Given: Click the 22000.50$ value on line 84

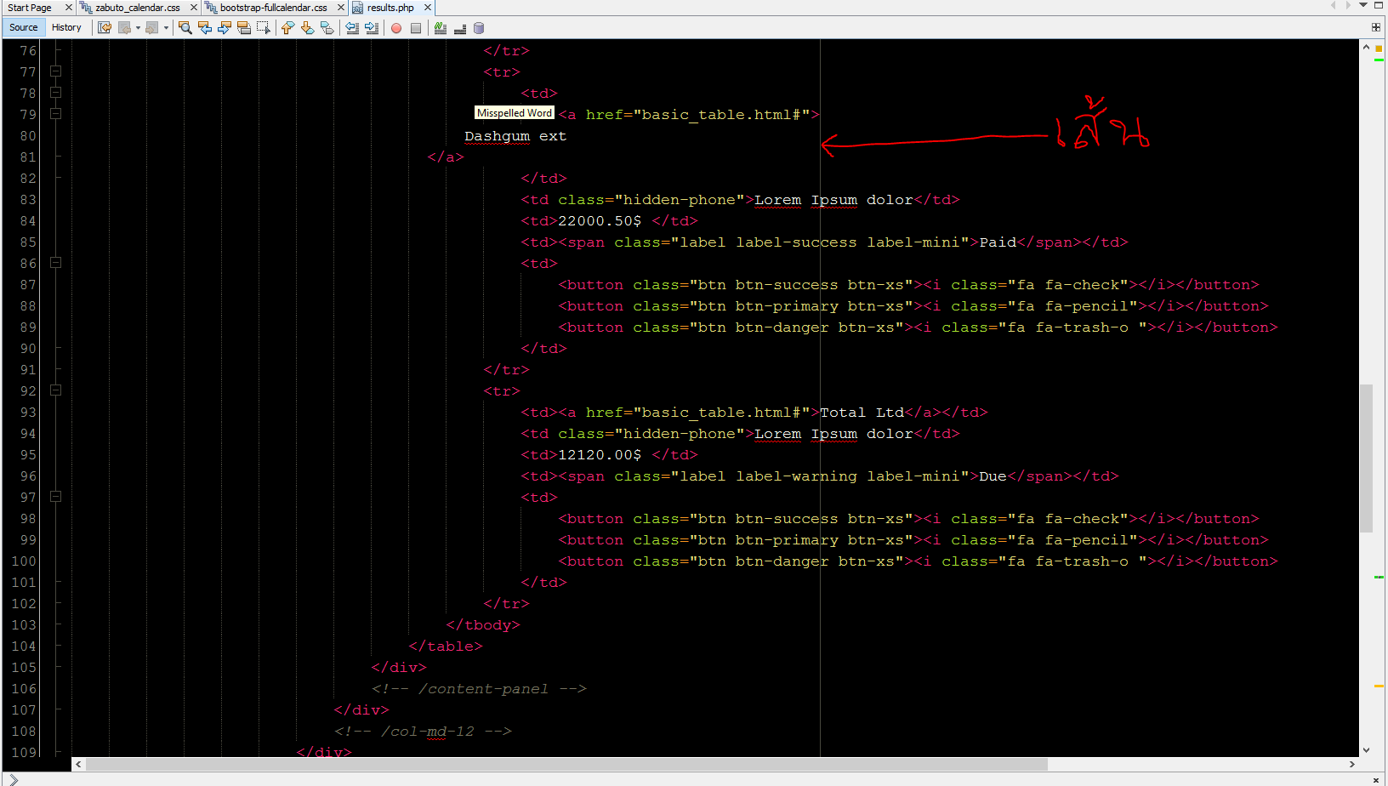Looking at the screenshot, I should click(600, 221).
